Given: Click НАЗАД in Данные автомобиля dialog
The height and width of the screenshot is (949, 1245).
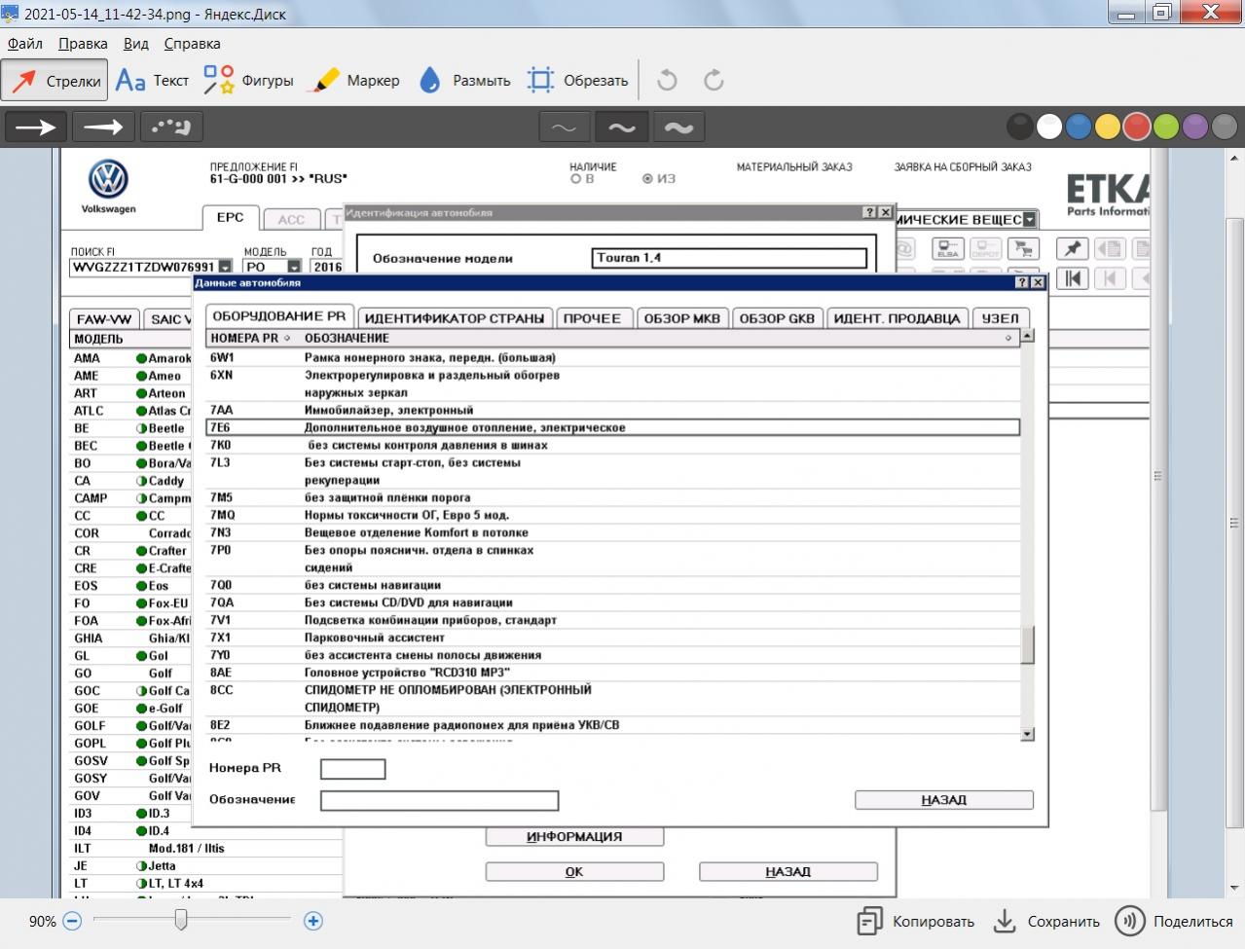Looking at the screenshot, I should tap(944, 800).
